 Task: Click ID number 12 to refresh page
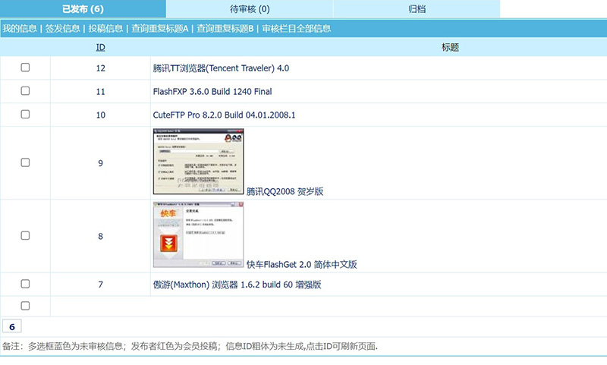[101, 68]
